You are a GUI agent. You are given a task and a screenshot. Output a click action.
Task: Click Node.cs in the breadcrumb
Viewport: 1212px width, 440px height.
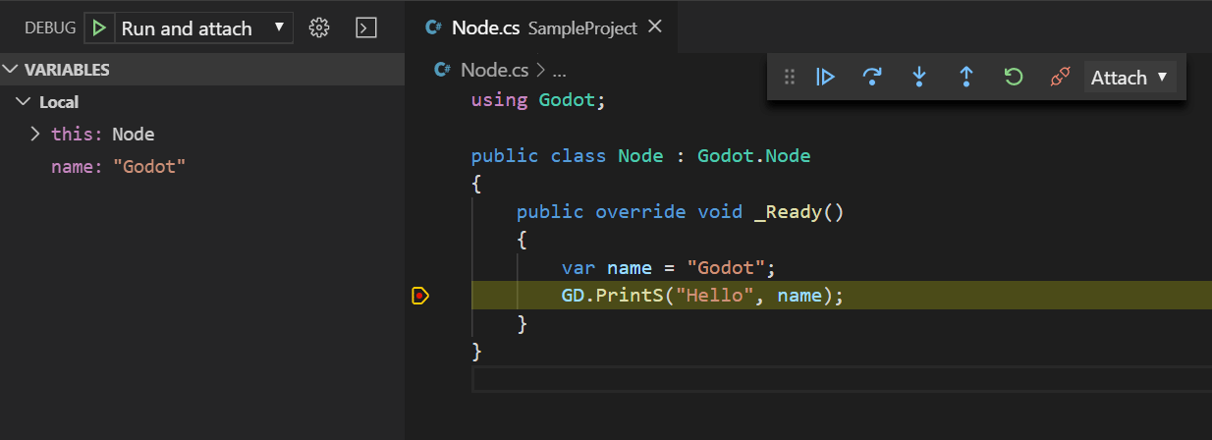(x=494, y=71)
